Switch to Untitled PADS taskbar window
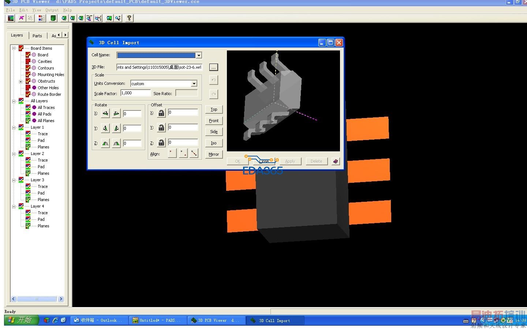527x329 pixels. point(157,320)
